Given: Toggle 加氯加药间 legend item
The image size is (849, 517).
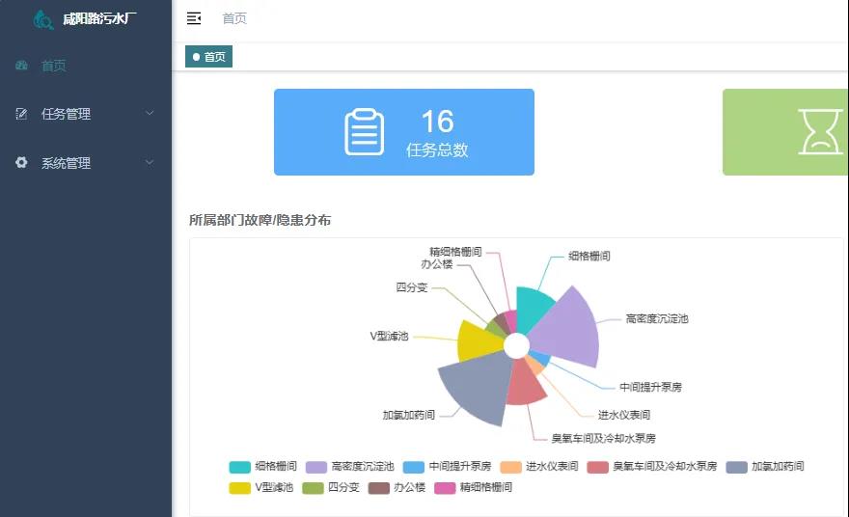Looking at the screenshot, I should click(764, 467).
